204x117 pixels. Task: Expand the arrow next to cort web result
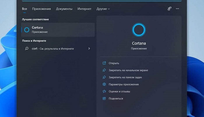point(89,49)
